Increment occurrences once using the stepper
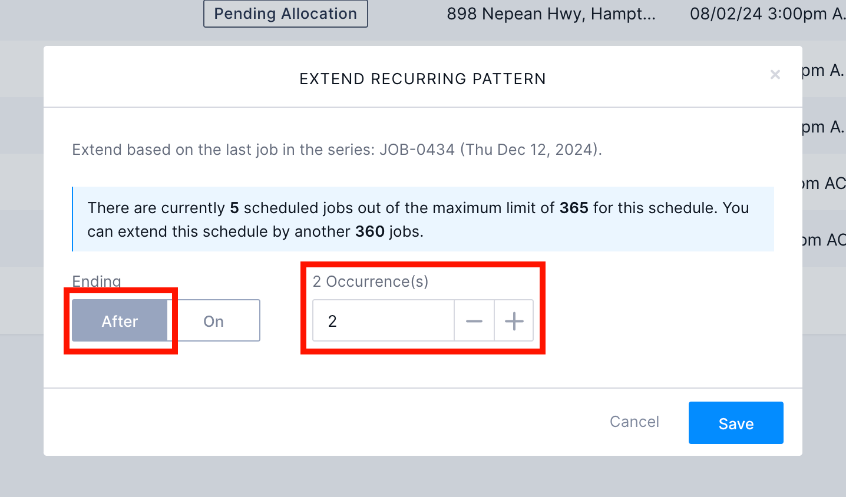This screenshot has width=846, height=497. [x=513, y=320]
